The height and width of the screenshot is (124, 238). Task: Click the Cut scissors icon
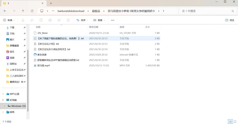pyautogui.click(x=23, y=20)
